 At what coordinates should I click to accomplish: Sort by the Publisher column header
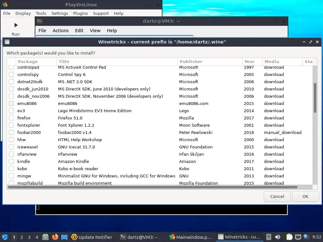pos(210,61)
